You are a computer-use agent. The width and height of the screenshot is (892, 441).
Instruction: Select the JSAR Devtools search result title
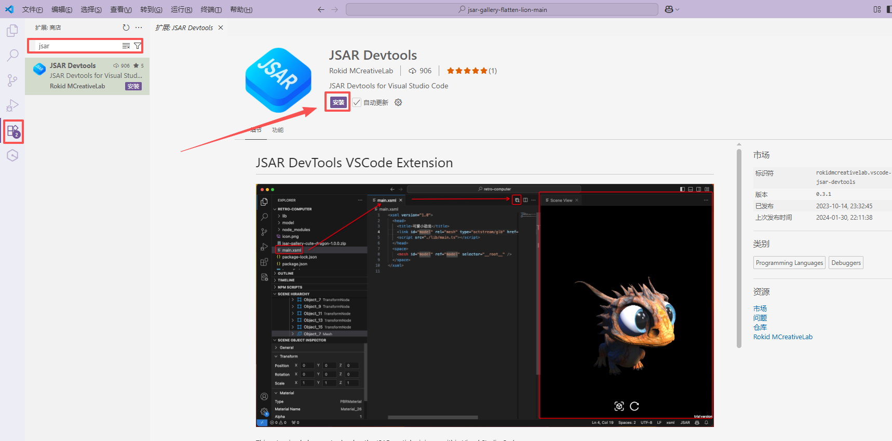tap(73, 65)
